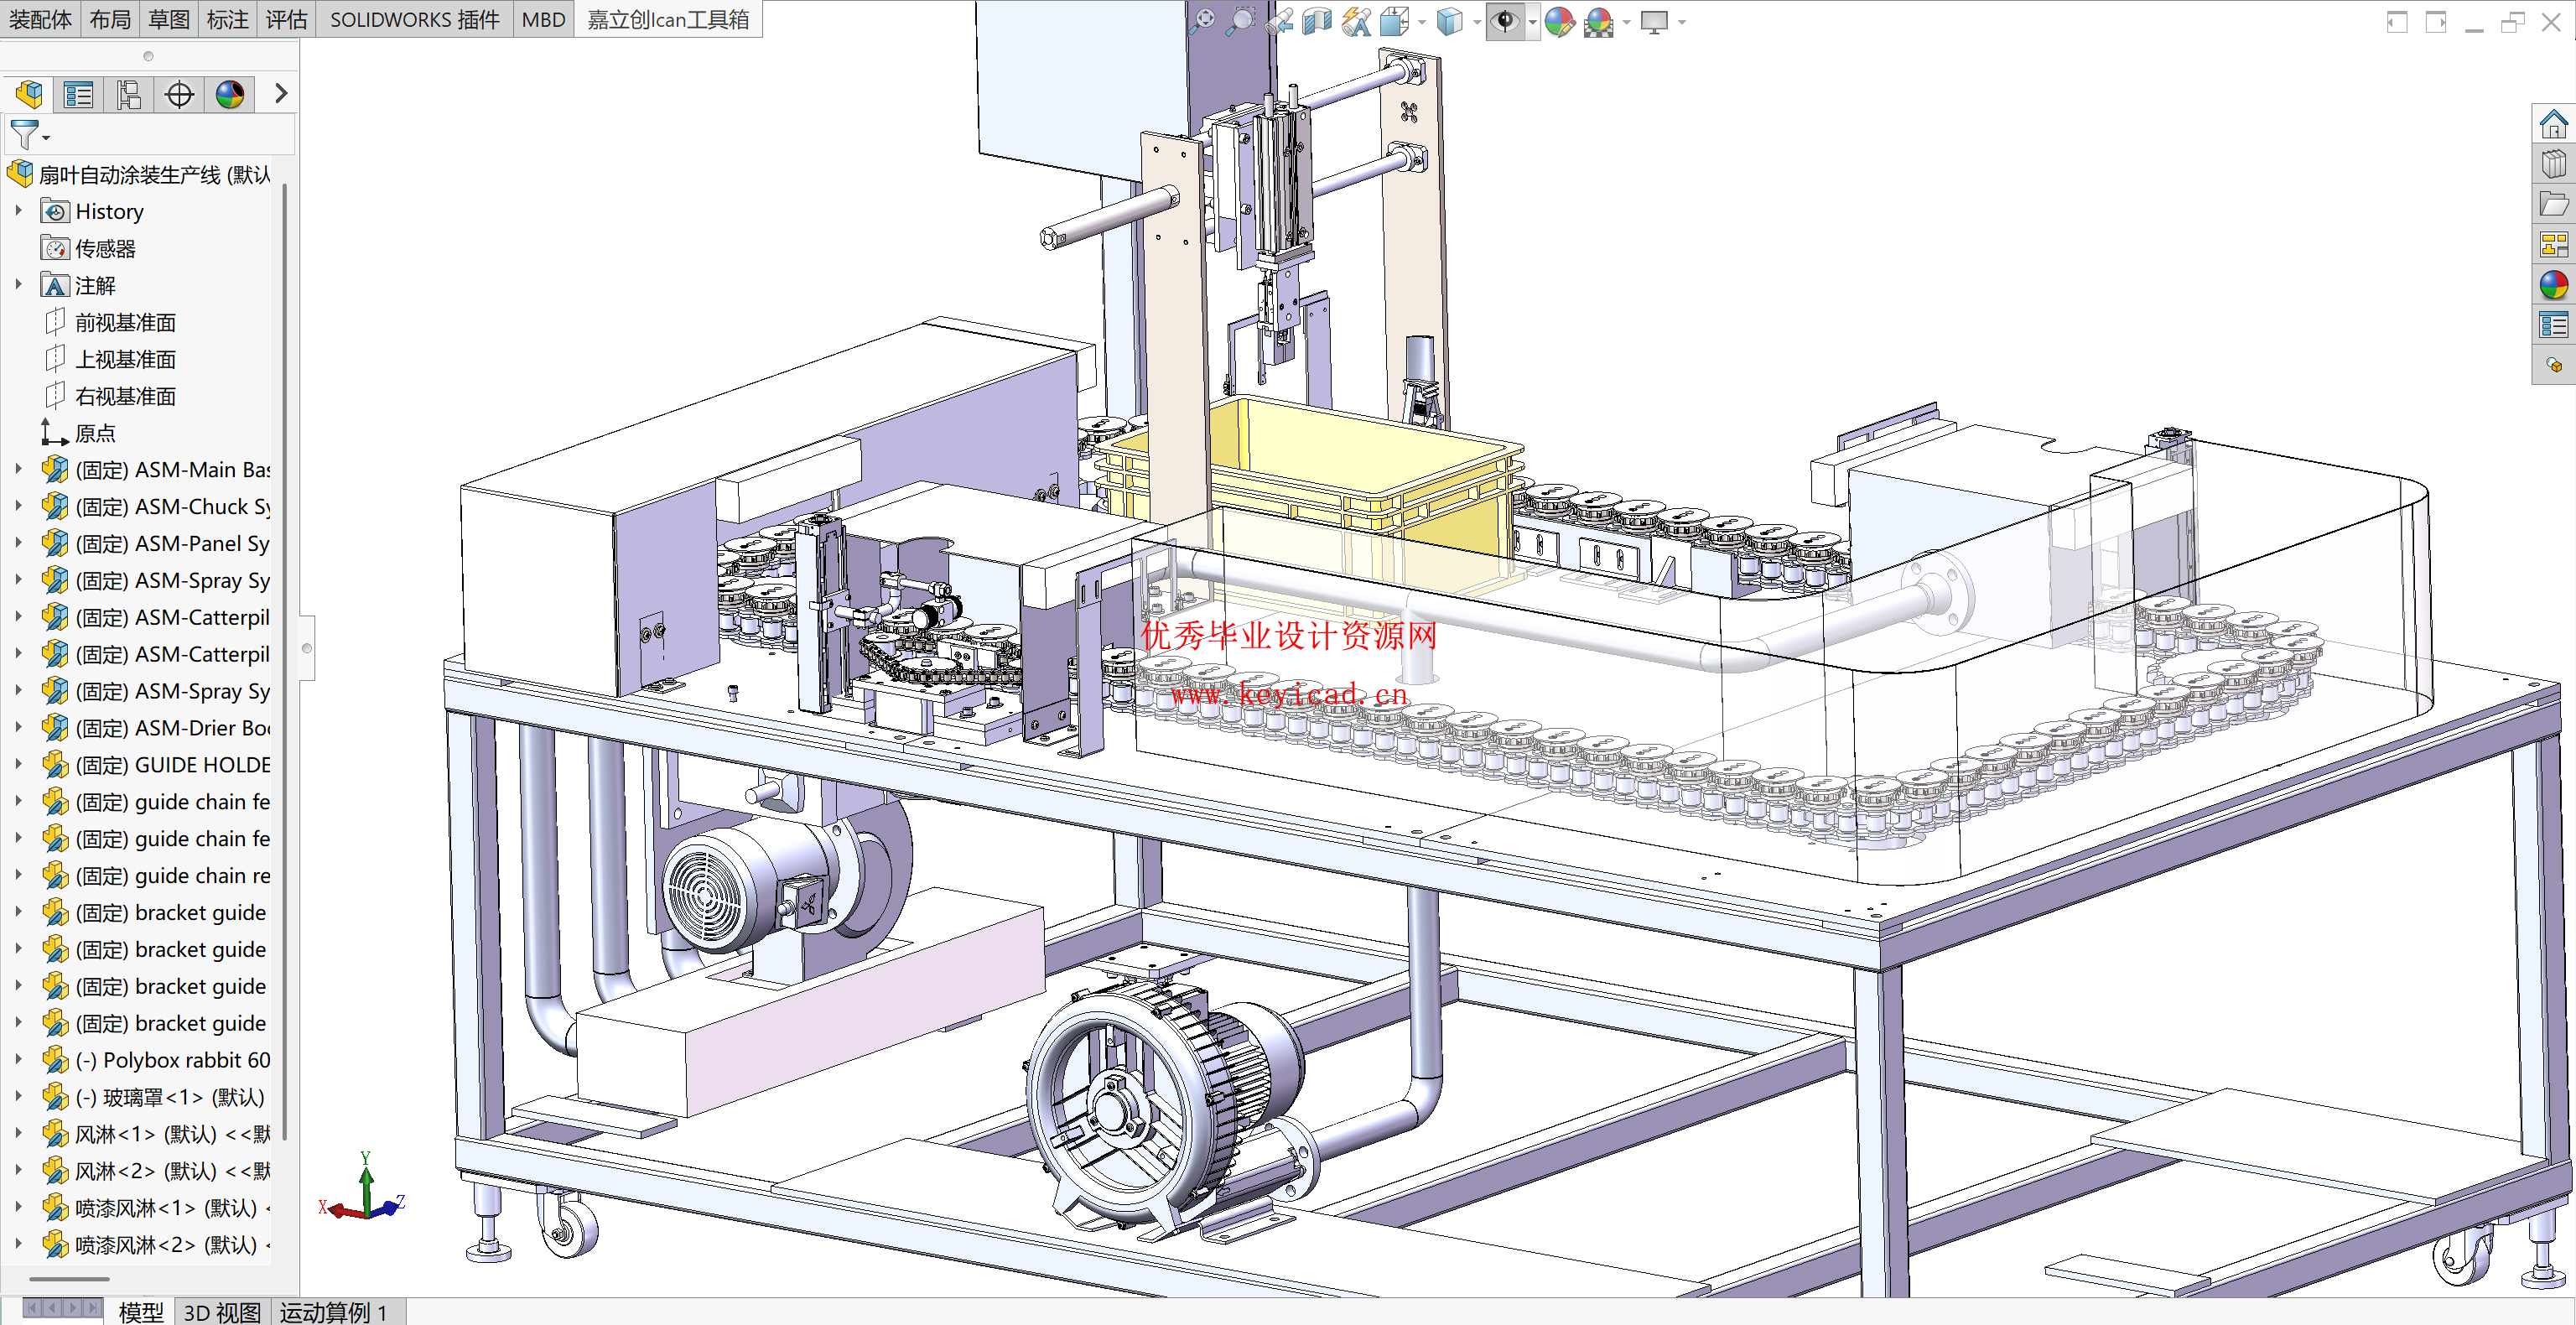Select the 右视基准面 plane
Image resolution: width=2576 pixels, height=1325 pixels.
(109, 396)
